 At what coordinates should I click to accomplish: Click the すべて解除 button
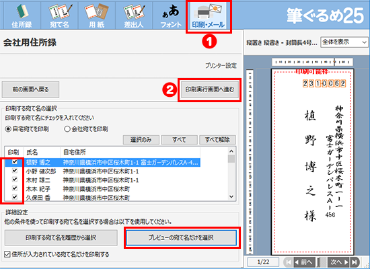pyautogui.click(x=217, y=140)
